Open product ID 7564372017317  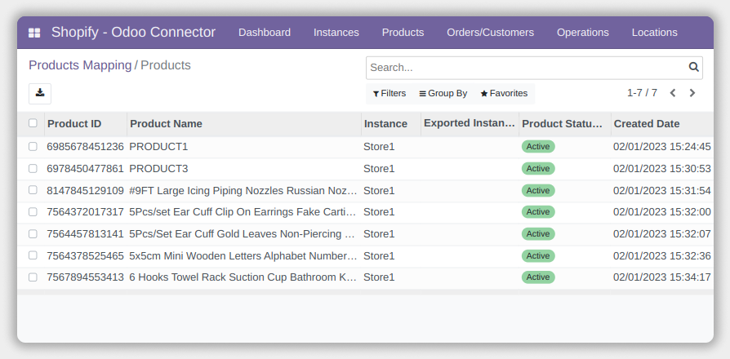[x=85, y=212]
